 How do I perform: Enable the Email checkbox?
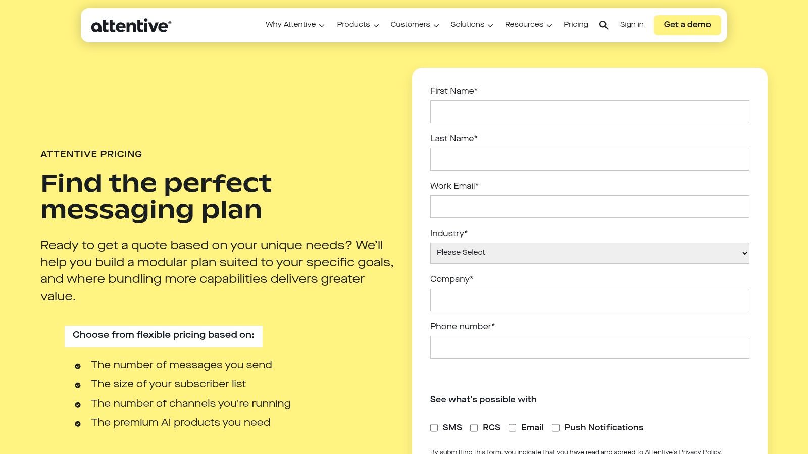[512, 428]
